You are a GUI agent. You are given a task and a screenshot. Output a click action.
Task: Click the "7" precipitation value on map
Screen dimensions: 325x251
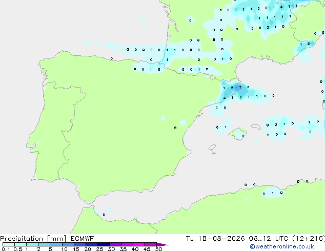[240, 88]
